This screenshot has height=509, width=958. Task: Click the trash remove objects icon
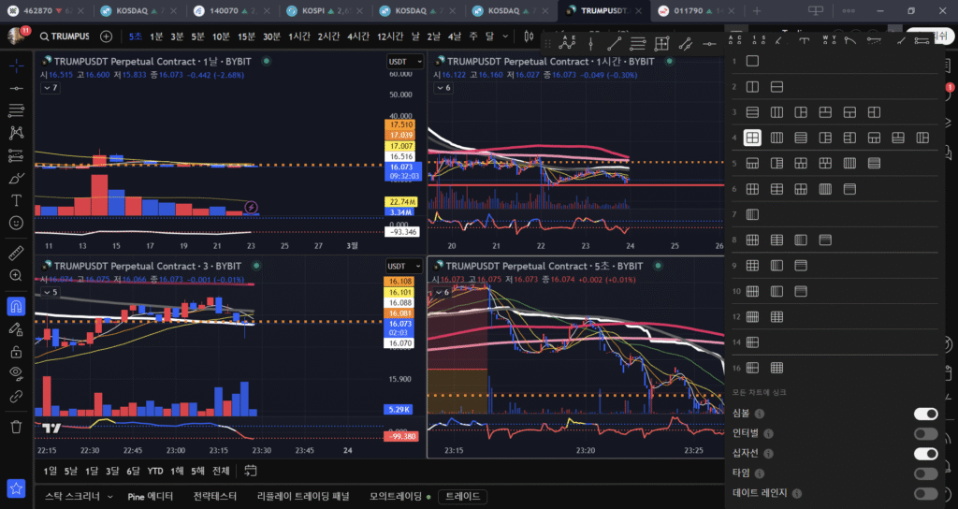(x=16, y=427)
